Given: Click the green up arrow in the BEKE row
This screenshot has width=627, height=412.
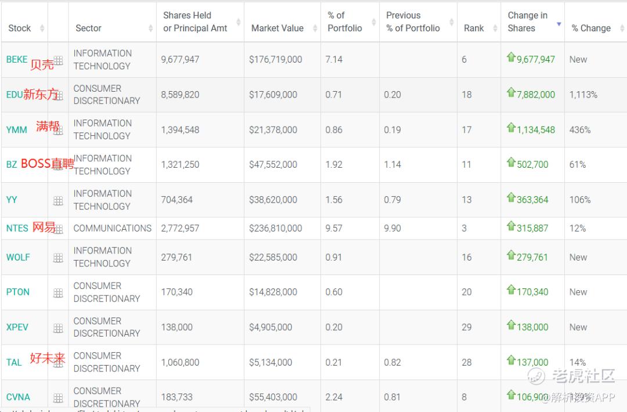Looking at the screenshot, I should pos(511,57).
